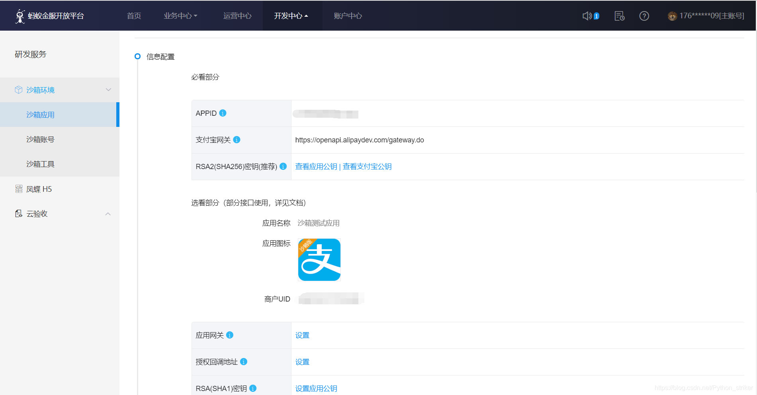757x395 pixels.
Task: Open 查看支付宝公钥 link
Action: [367, 166]
